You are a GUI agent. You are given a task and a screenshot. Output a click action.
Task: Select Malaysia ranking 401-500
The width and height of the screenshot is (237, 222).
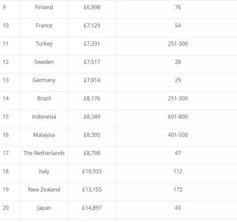pyautogui.click(x=178, y=135)
